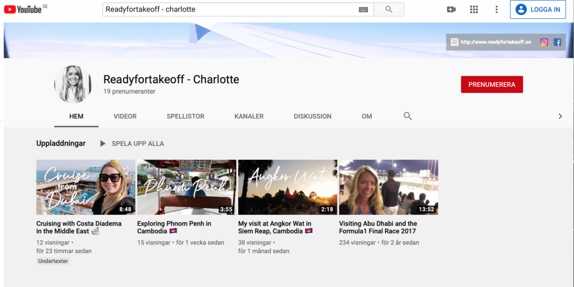574x287 pixels.
Task: Switch to the VIDEOR tab
Action: (x=125, y=116)
